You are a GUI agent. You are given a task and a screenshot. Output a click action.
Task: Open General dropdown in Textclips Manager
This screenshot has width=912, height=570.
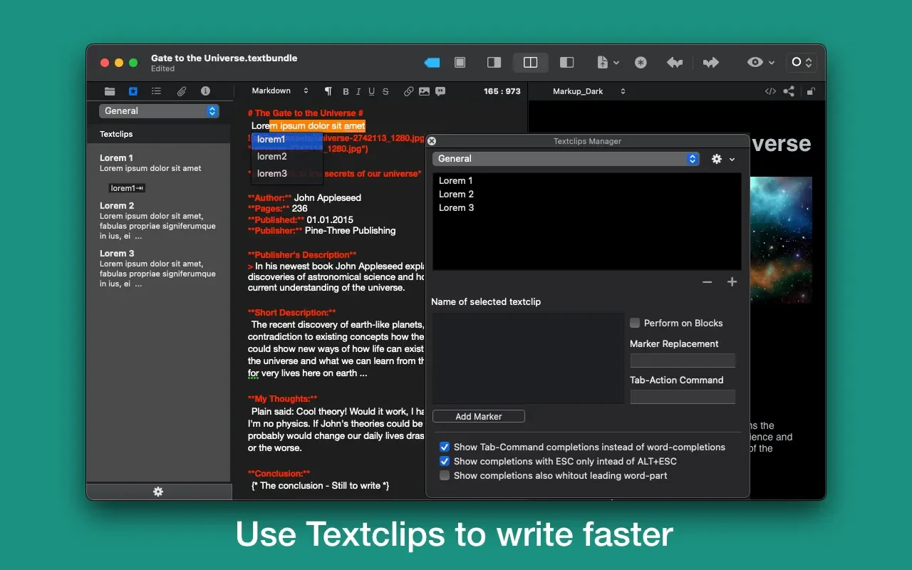tap(566, 159)
